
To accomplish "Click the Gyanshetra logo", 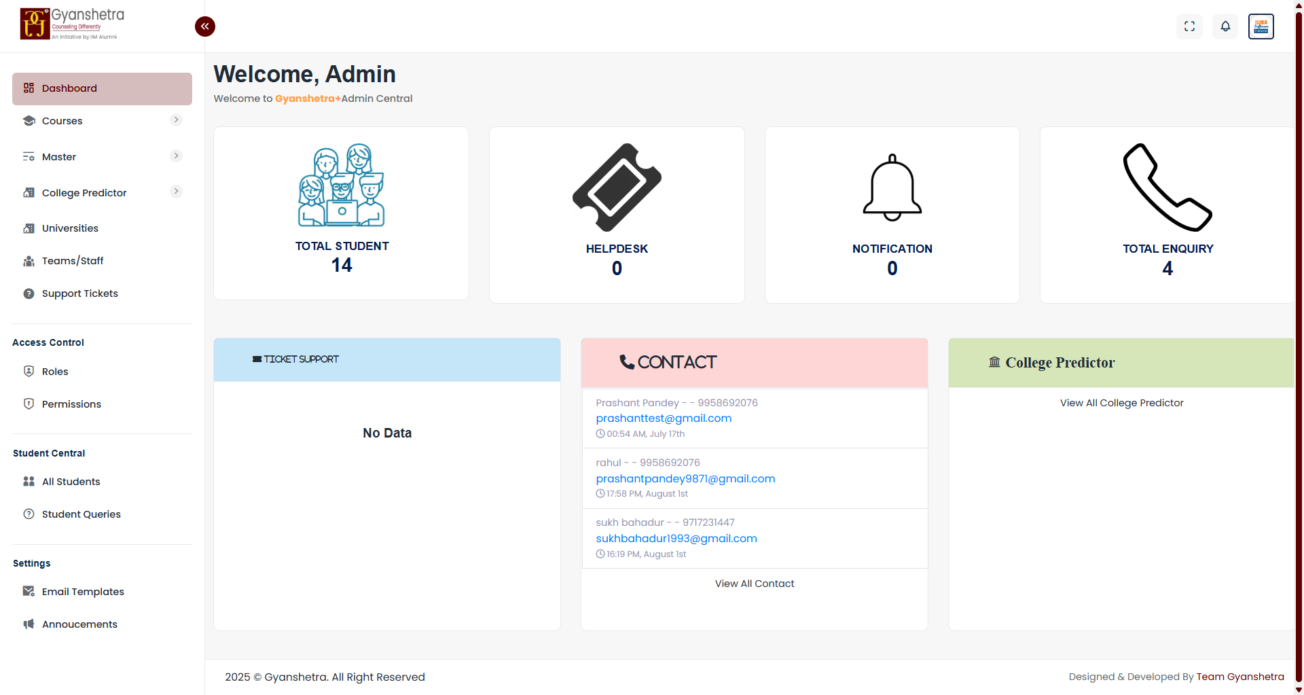I will click(73, 24).
